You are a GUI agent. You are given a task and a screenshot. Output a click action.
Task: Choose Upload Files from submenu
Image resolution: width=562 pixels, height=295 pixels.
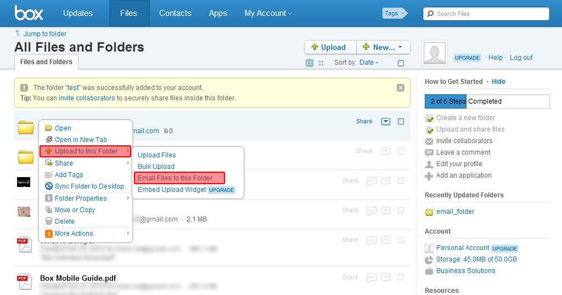[x=156, y=155]
